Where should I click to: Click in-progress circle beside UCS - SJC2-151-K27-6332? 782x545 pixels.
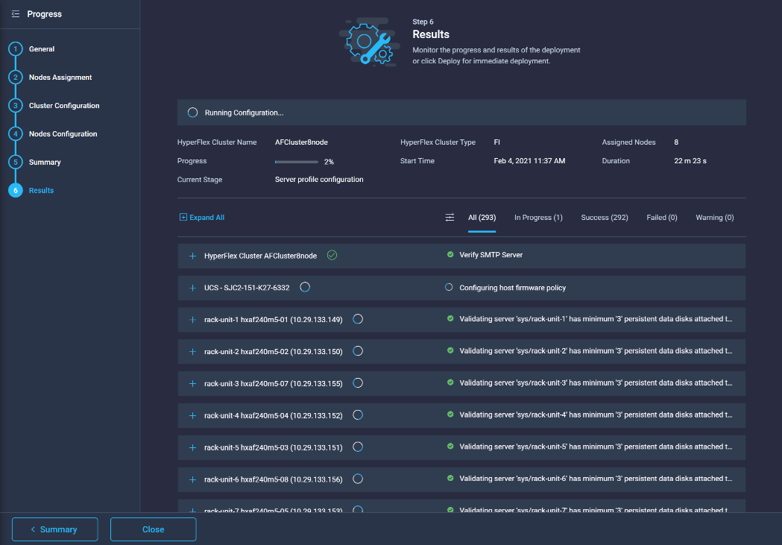(305, 287)
